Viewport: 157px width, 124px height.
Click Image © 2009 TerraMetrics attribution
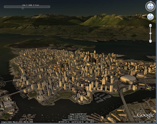[x=78, y=118]
